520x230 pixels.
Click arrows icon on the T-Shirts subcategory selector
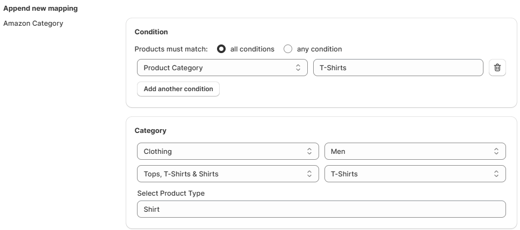pyautogui.click(x=496, y=174)
